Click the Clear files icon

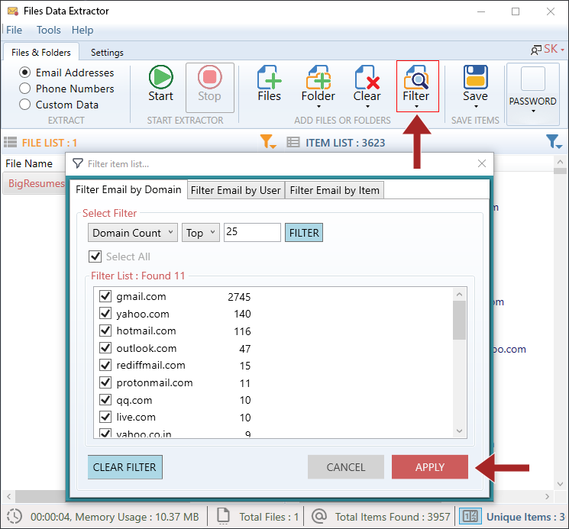pyautogui.click(x=367, y=77)
